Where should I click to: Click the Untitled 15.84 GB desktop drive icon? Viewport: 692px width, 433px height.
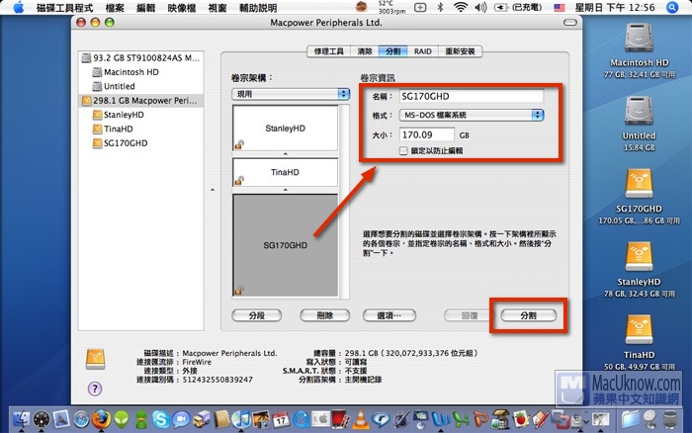pos(639,112)
